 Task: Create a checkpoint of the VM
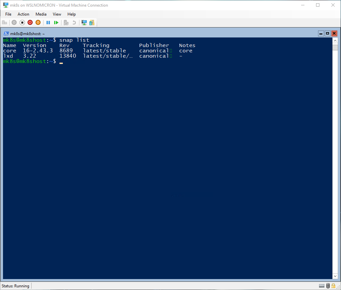click(66, 22)
